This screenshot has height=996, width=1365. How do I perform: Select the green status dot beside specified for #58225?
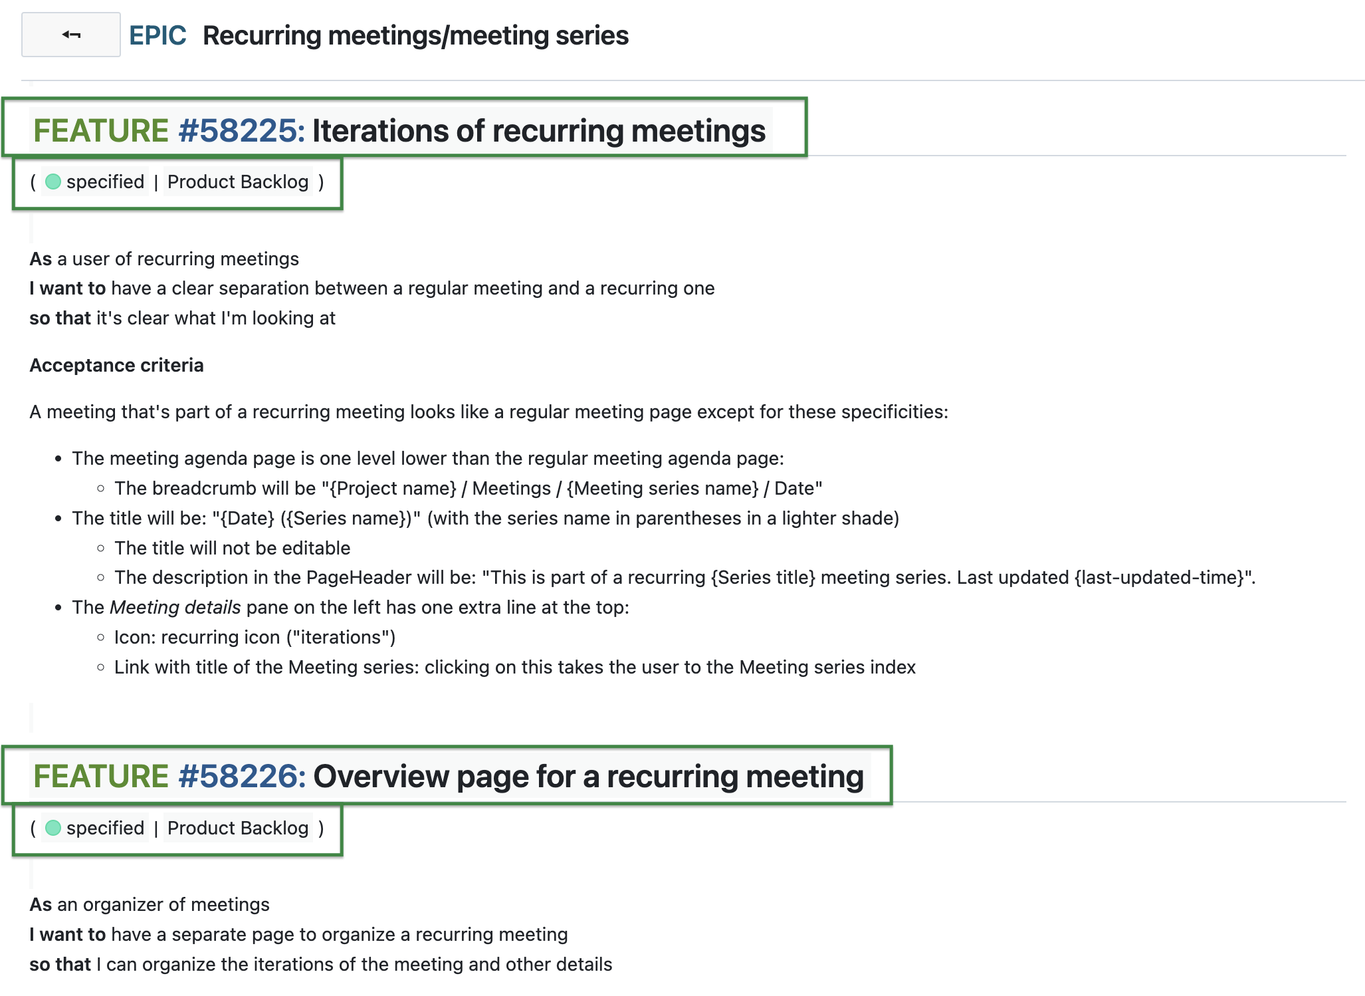pos(53,181)
